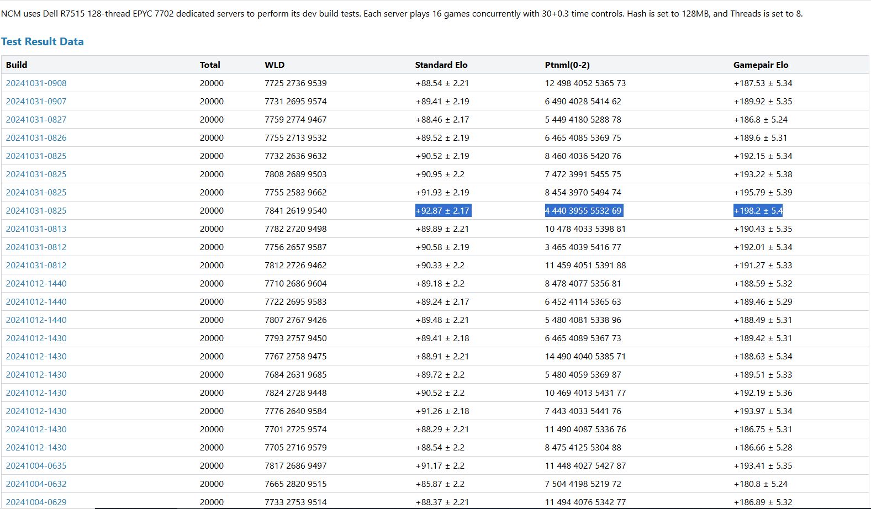Image resolution: width=871 pixels, height=509 pixels.
Task: Click Standard Elo value +89.89 ± 2.21
Action: [442, 229]
